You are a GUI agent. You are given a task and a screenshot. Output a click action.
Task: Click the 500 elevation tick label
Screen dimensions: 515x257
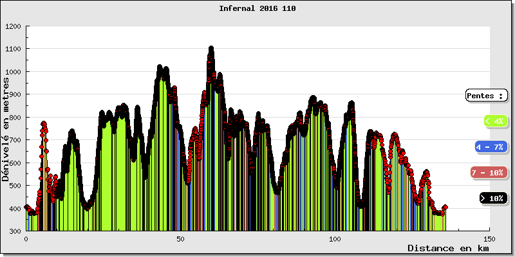15,186
